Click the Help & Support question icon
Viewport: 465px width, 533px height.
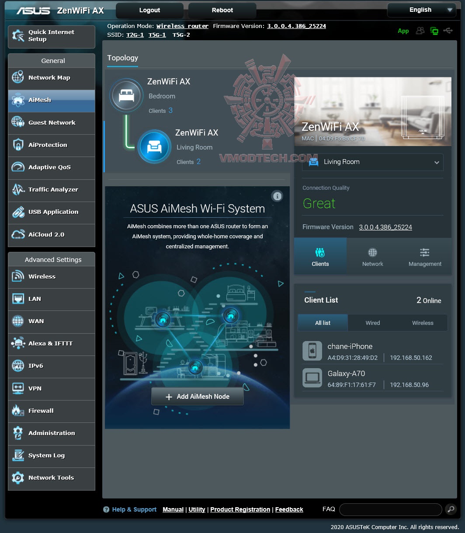(106, 509)
